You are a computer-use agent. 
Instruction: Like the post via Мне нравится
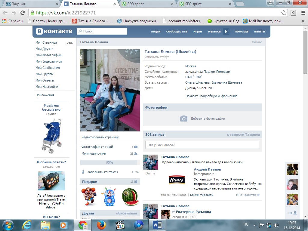(x=248, y=195)
